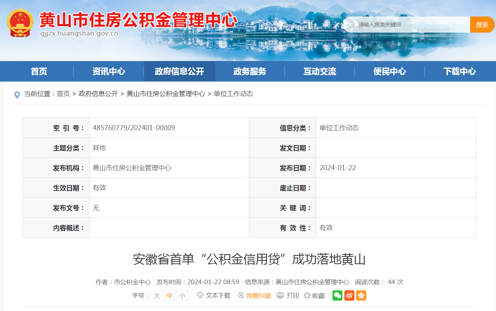This screenshot has height=311, width=496.
Task: Select 大 as the font size
Action: pyautogui.click(x=157, y=296)
